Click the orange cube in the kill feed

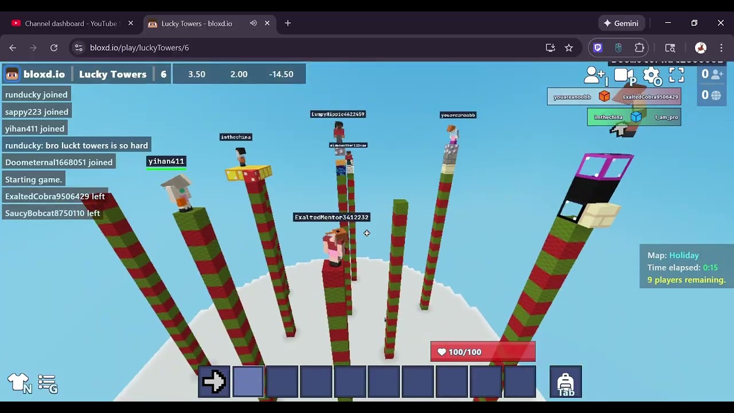tap(604, 96)
